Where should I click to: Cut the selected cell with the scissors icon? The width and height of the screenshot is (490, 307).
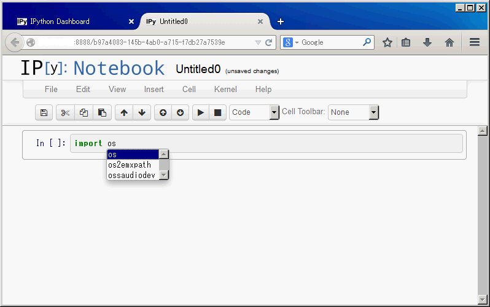click(65, 112)
